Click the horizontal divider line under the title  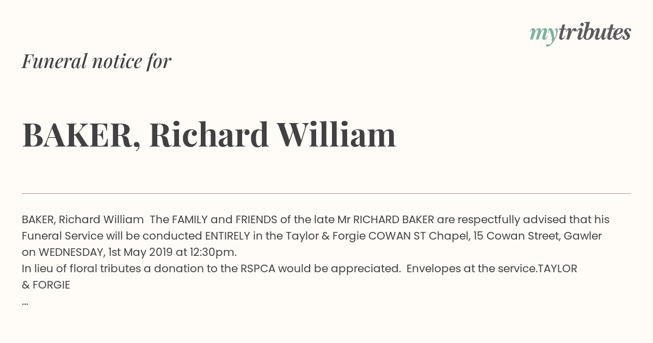[x=326, y=193]
